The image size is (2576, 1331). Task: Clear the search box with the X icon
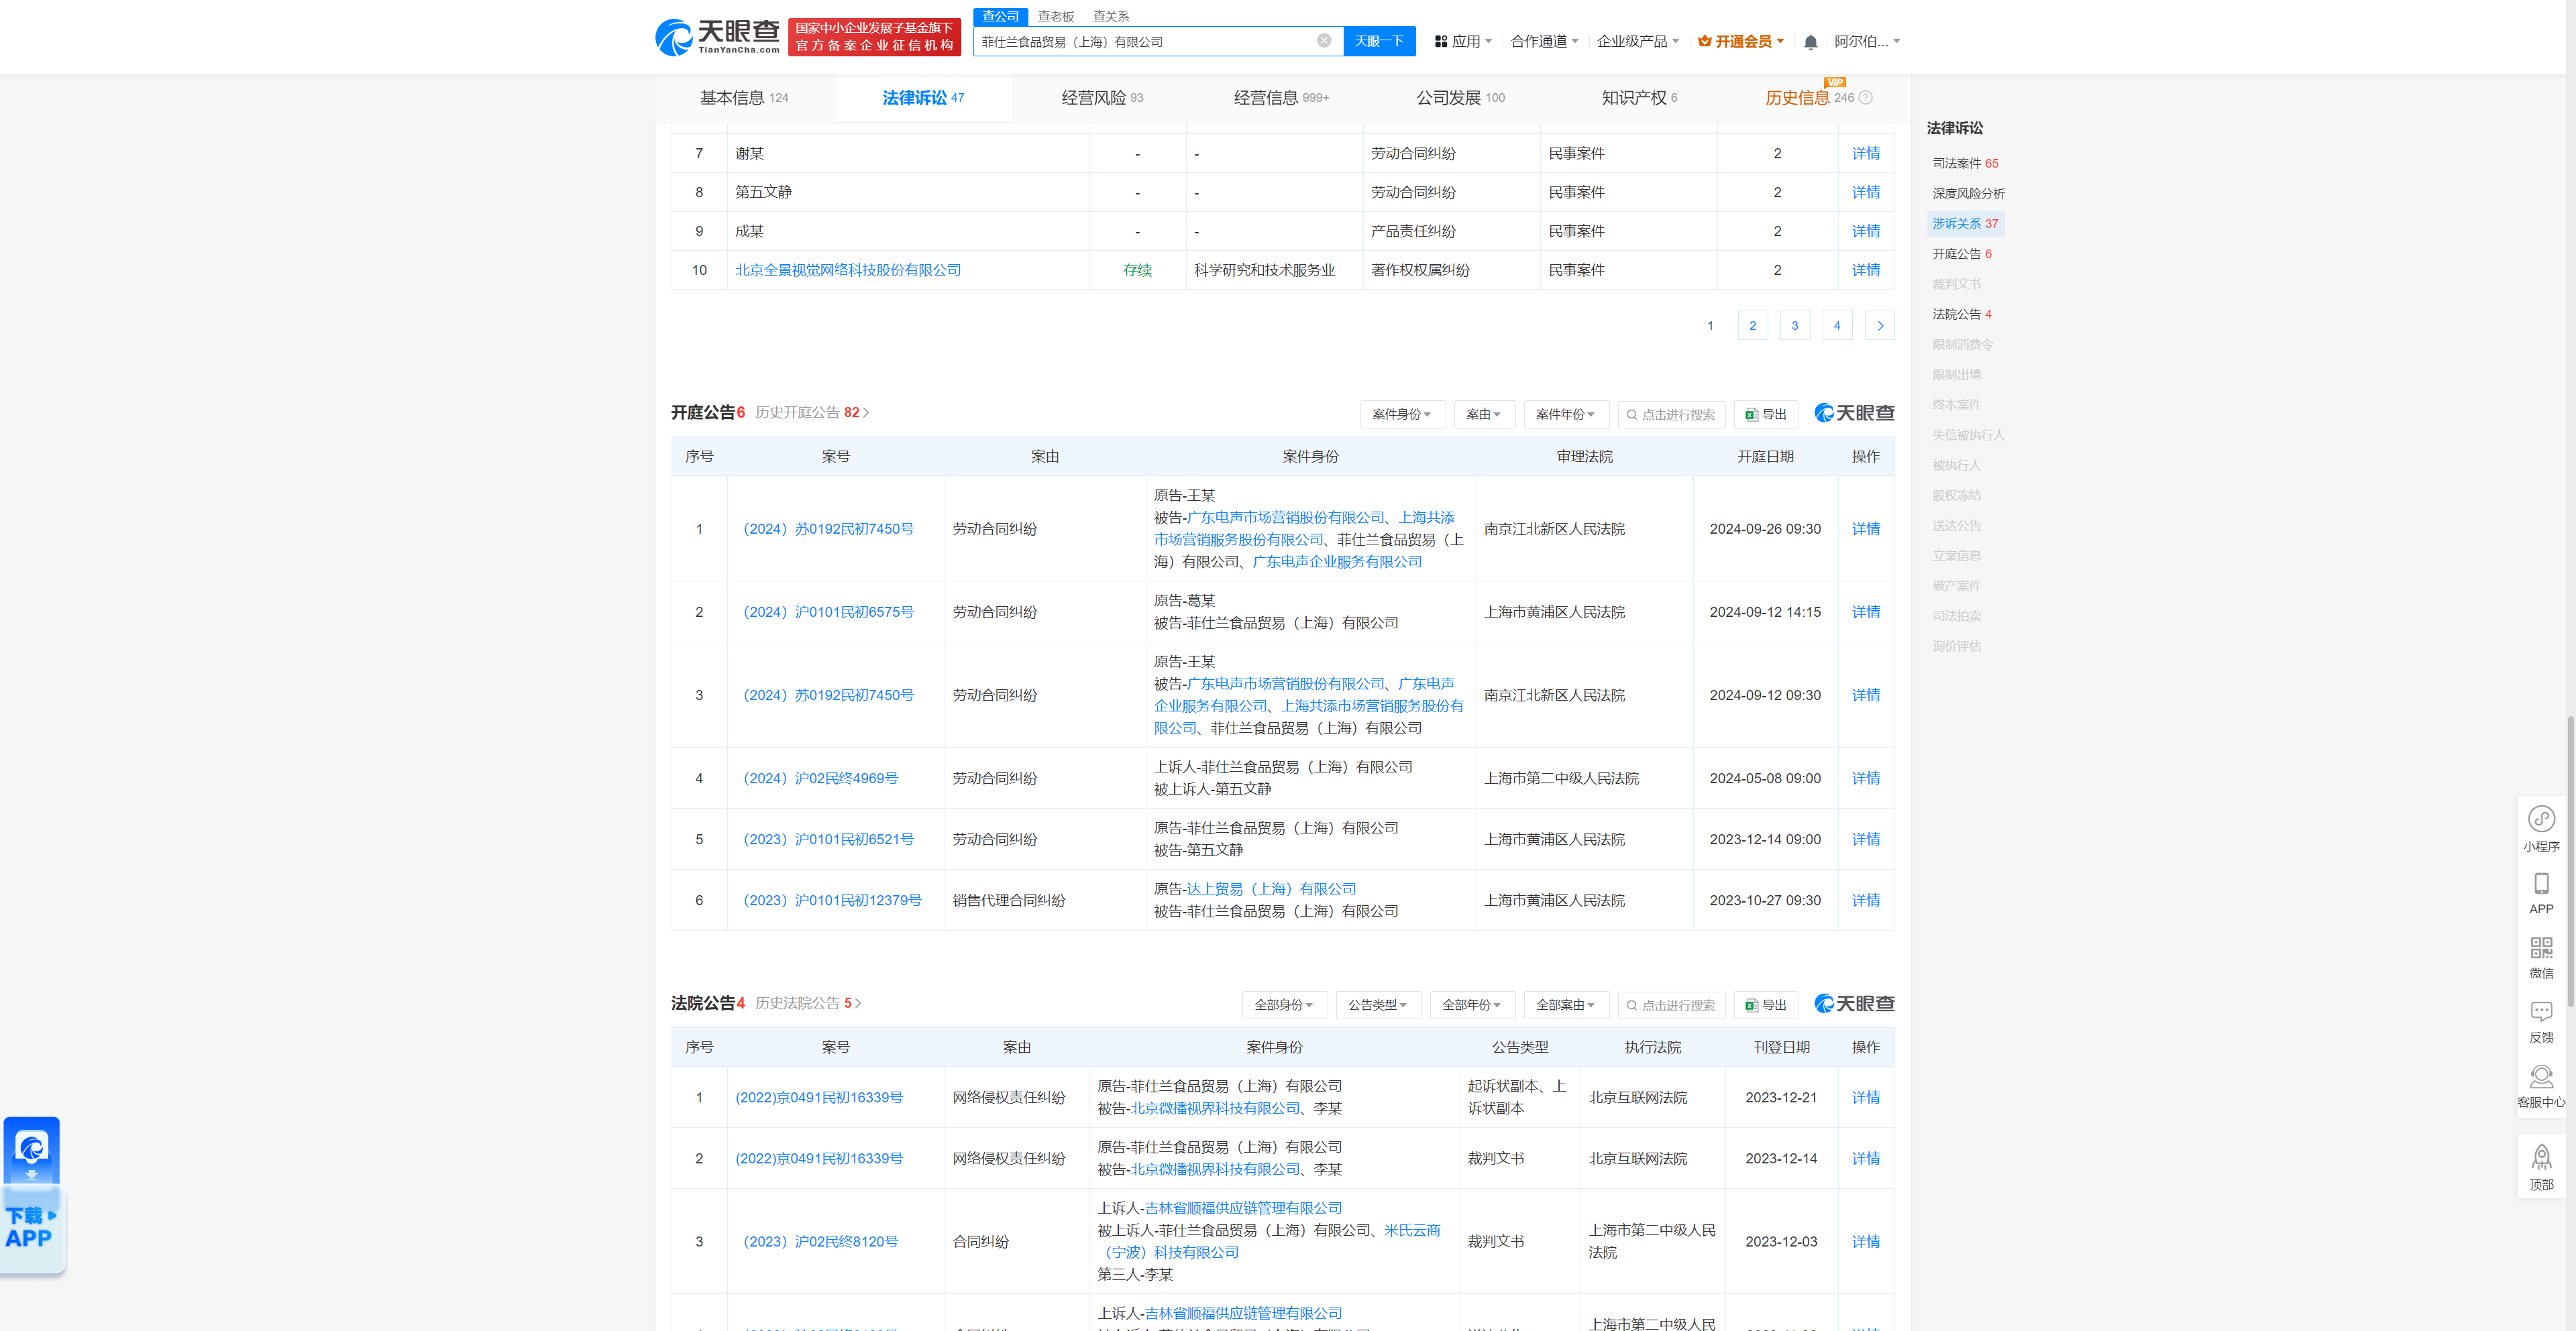pos(1323,41)
